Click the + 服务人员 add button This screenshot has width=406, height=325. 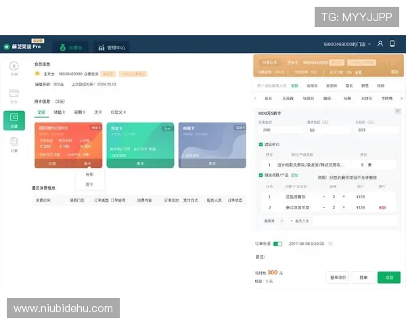point(299,221)
